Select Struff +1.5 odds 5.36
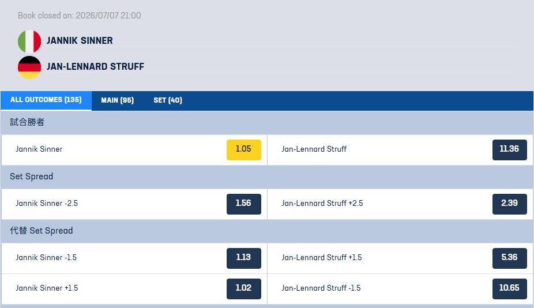This screenshot has height=308, width=534. [509, 258]
